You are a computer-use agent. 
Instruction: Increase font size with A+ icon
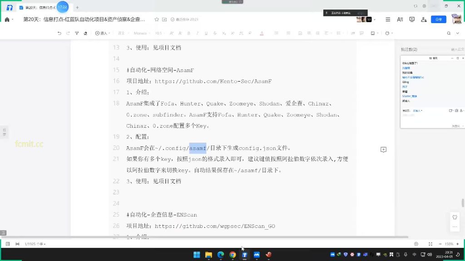coord(171,33)
